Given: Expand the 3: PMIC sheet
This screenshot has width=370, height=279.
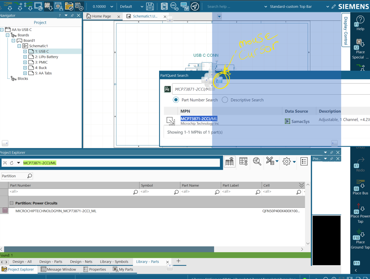Looking at the screenshot, I should click(x=25, y=62).
